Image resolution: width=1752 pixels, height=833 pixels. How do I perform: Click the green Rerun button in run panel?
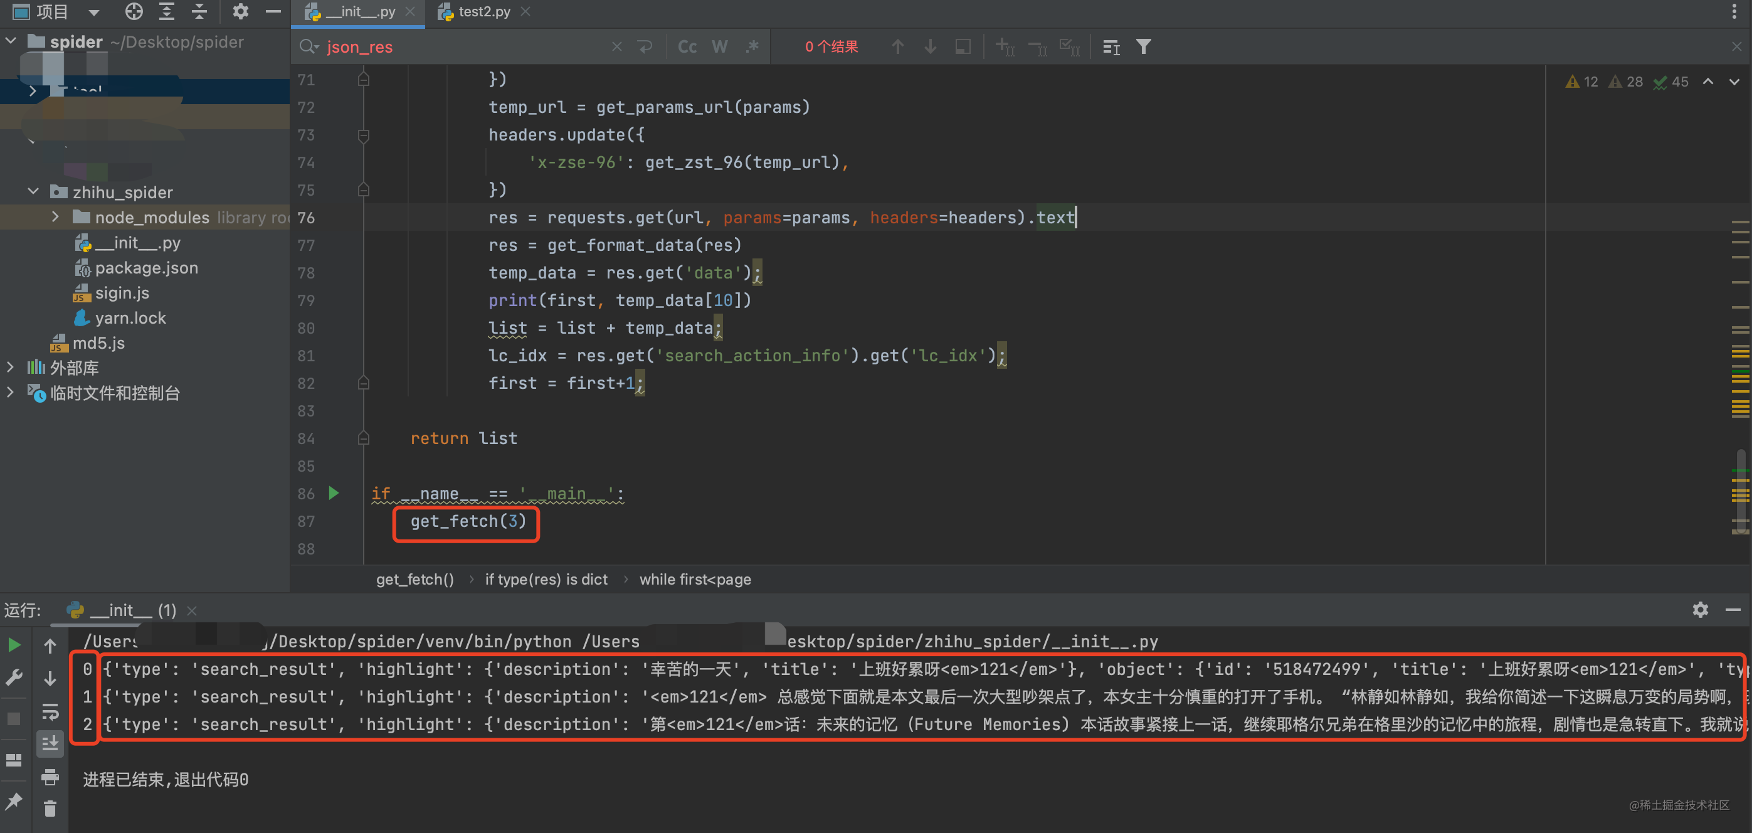14,644
